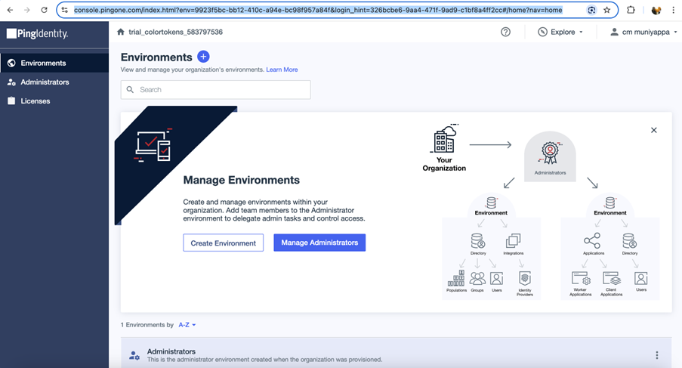
Task: Change the A-Z sort order dropdown
Action: [x=187, y=325]
